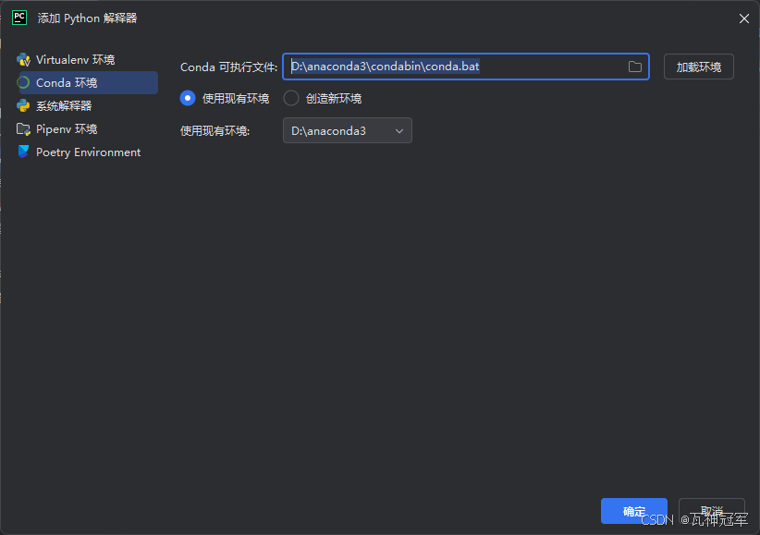Click the '添加 Python 解释器' title text
The width and height of the screenshot is (760, 535).
tap(87, 18)
